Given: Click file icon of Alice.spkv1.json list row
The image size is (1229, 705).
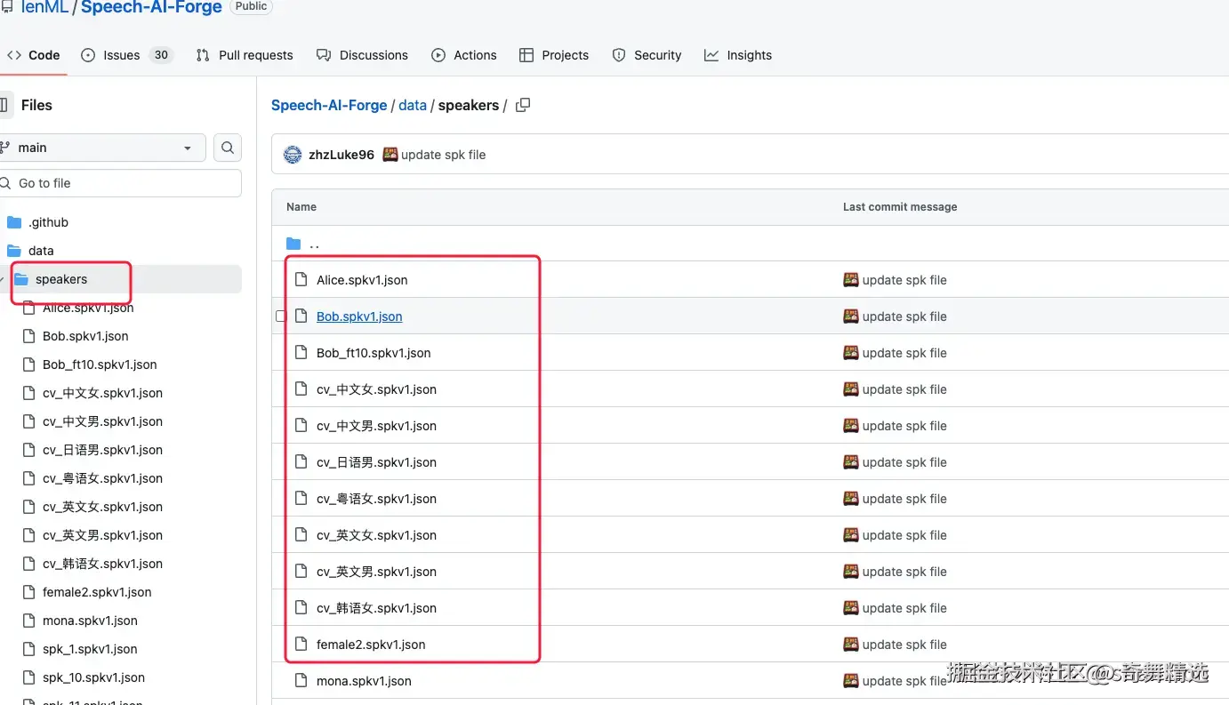Looking at the screenshot, I should tap(301, 280).
